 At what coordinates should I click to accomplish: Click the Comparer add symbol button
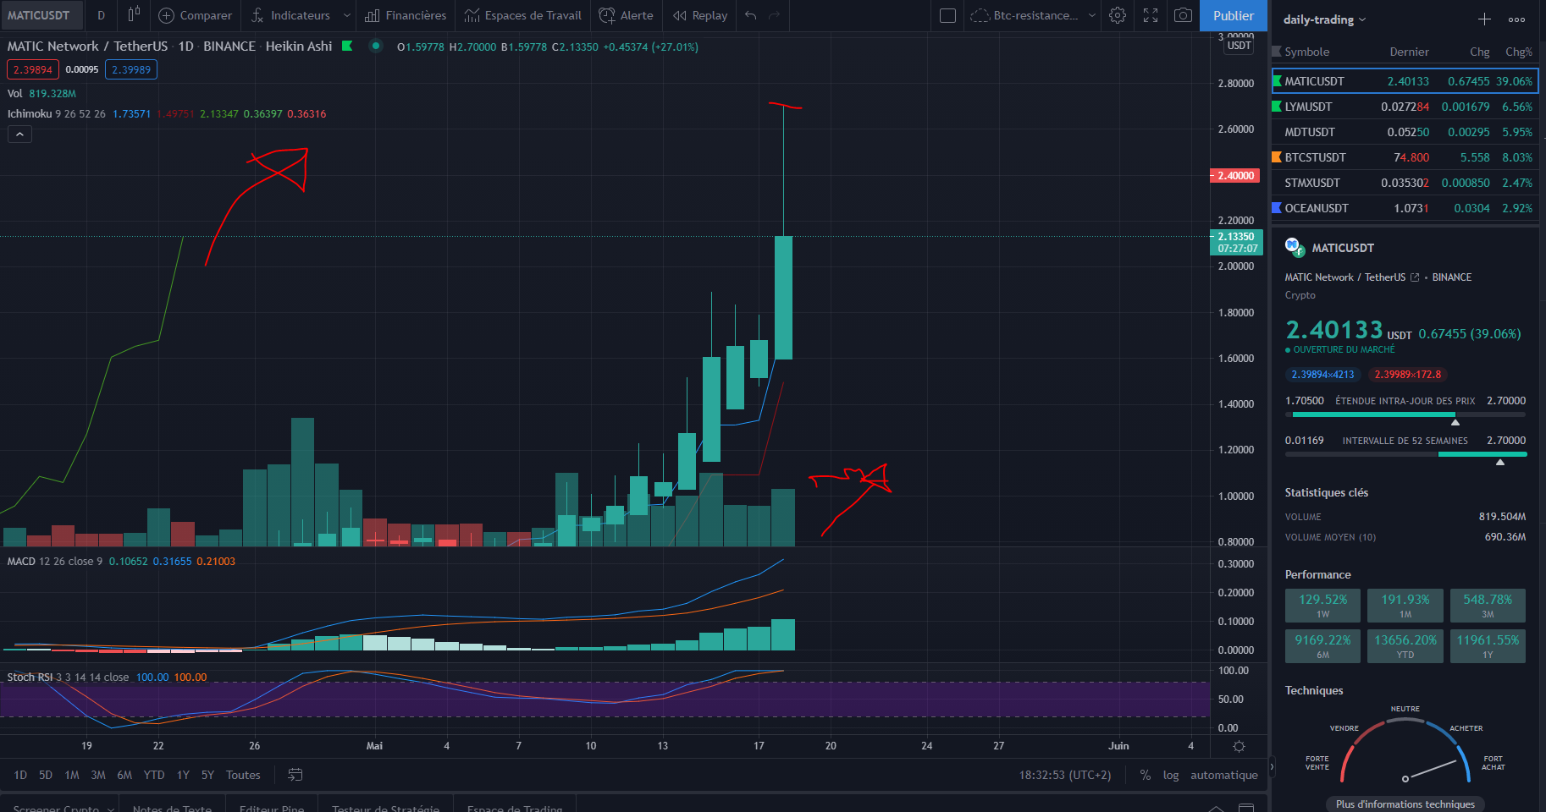(x=196, y=15)
